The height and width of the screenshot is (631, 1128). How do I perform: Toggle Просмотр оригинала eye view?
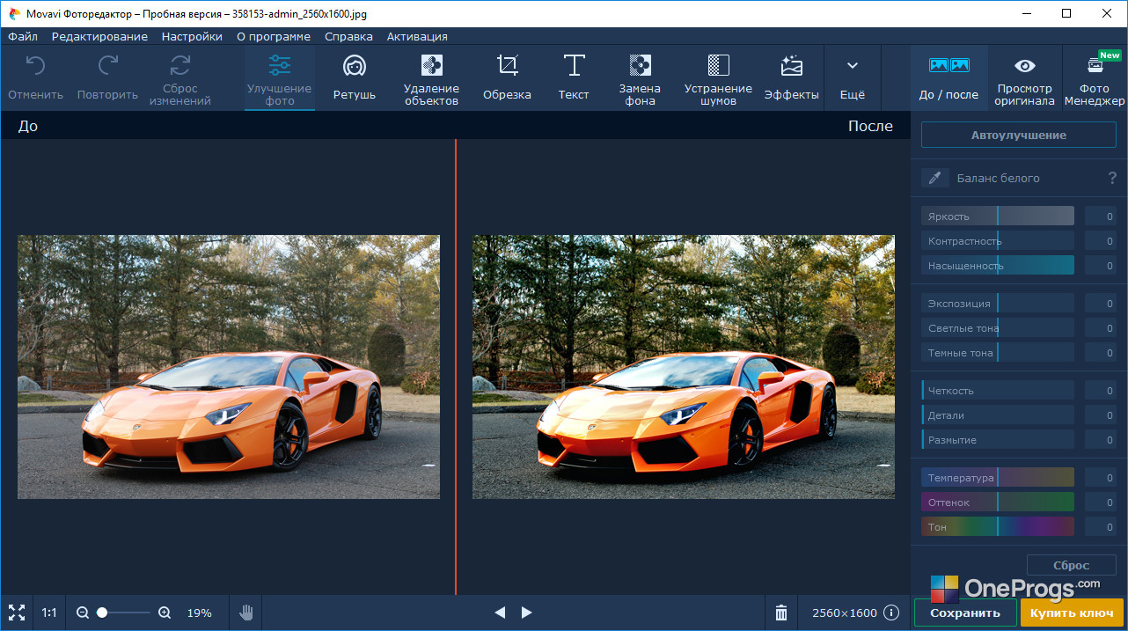click(1025, 77)
